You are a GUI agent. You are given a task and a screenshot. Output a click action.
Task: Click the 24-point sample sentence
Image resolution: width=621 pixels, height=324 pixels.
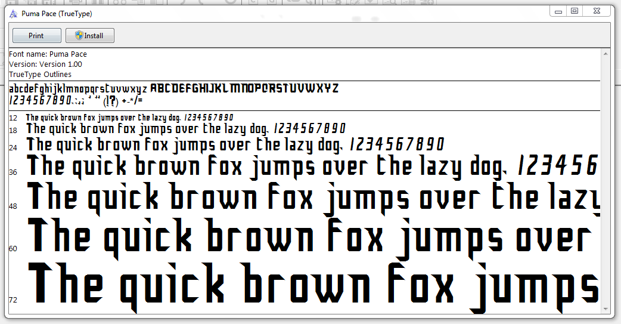(x=235, y=145)
